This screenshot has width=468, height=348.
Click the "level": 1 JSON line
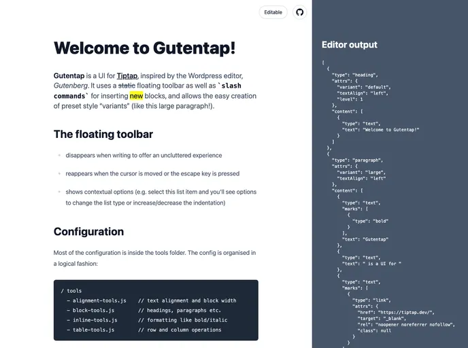[350, 99]
